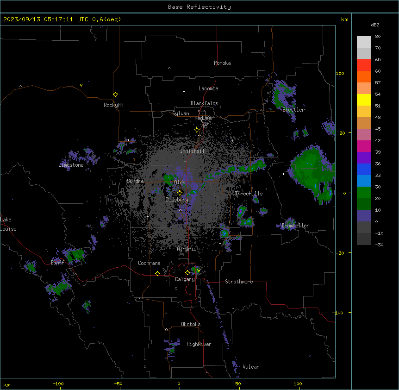
Task: Click the Ponoka city label
Action: [222, 63]
